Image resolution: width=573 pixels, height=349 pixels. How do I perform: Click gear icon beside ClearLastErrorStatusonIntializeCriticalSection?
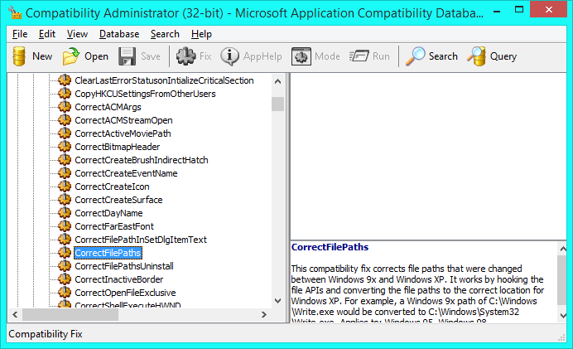click(65, 80)
